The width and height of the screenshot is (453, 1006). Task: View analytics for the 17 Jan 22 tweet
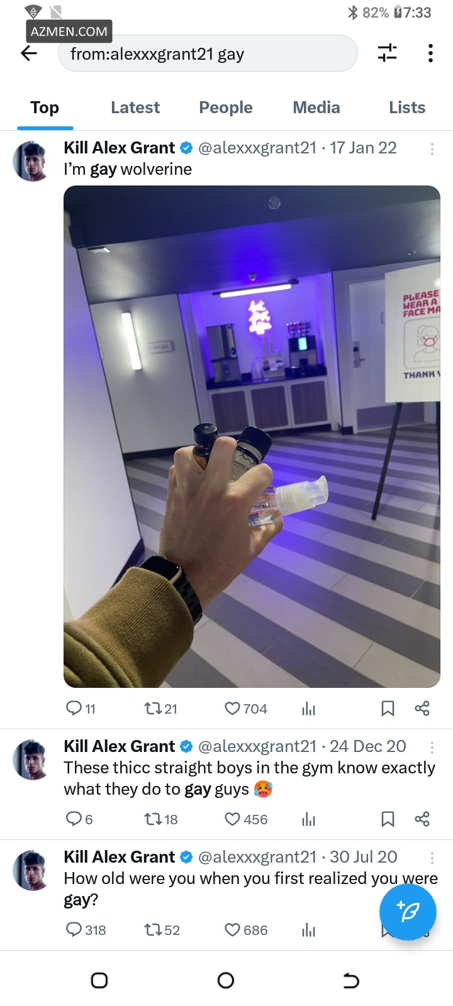pos(308,709)
